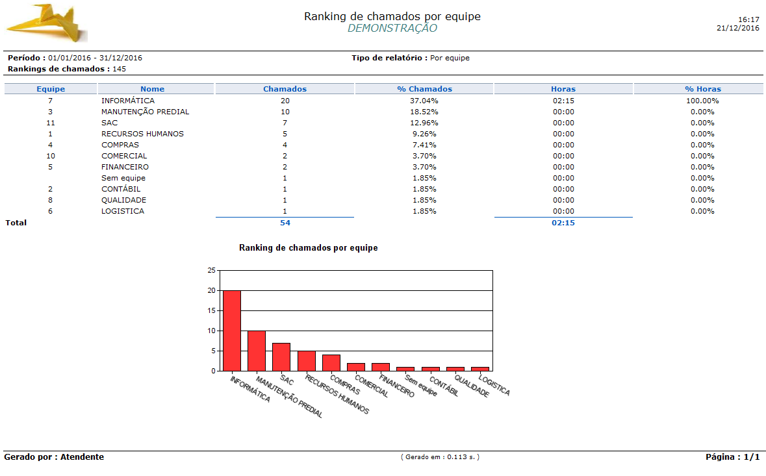Click the 'Página : 1/1' page indicator
The width and height of the screenshot is (766, 476).
point(732,457)
